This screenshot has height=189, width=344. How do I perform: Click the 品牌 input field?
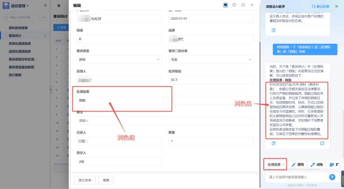(x=211, y=39)
